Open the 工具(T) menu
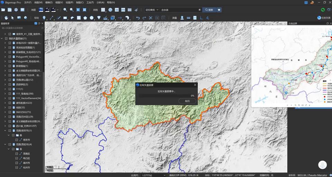The width and height of the screenshot is (332, 177). pyautogui.click(x=90, y=2)
